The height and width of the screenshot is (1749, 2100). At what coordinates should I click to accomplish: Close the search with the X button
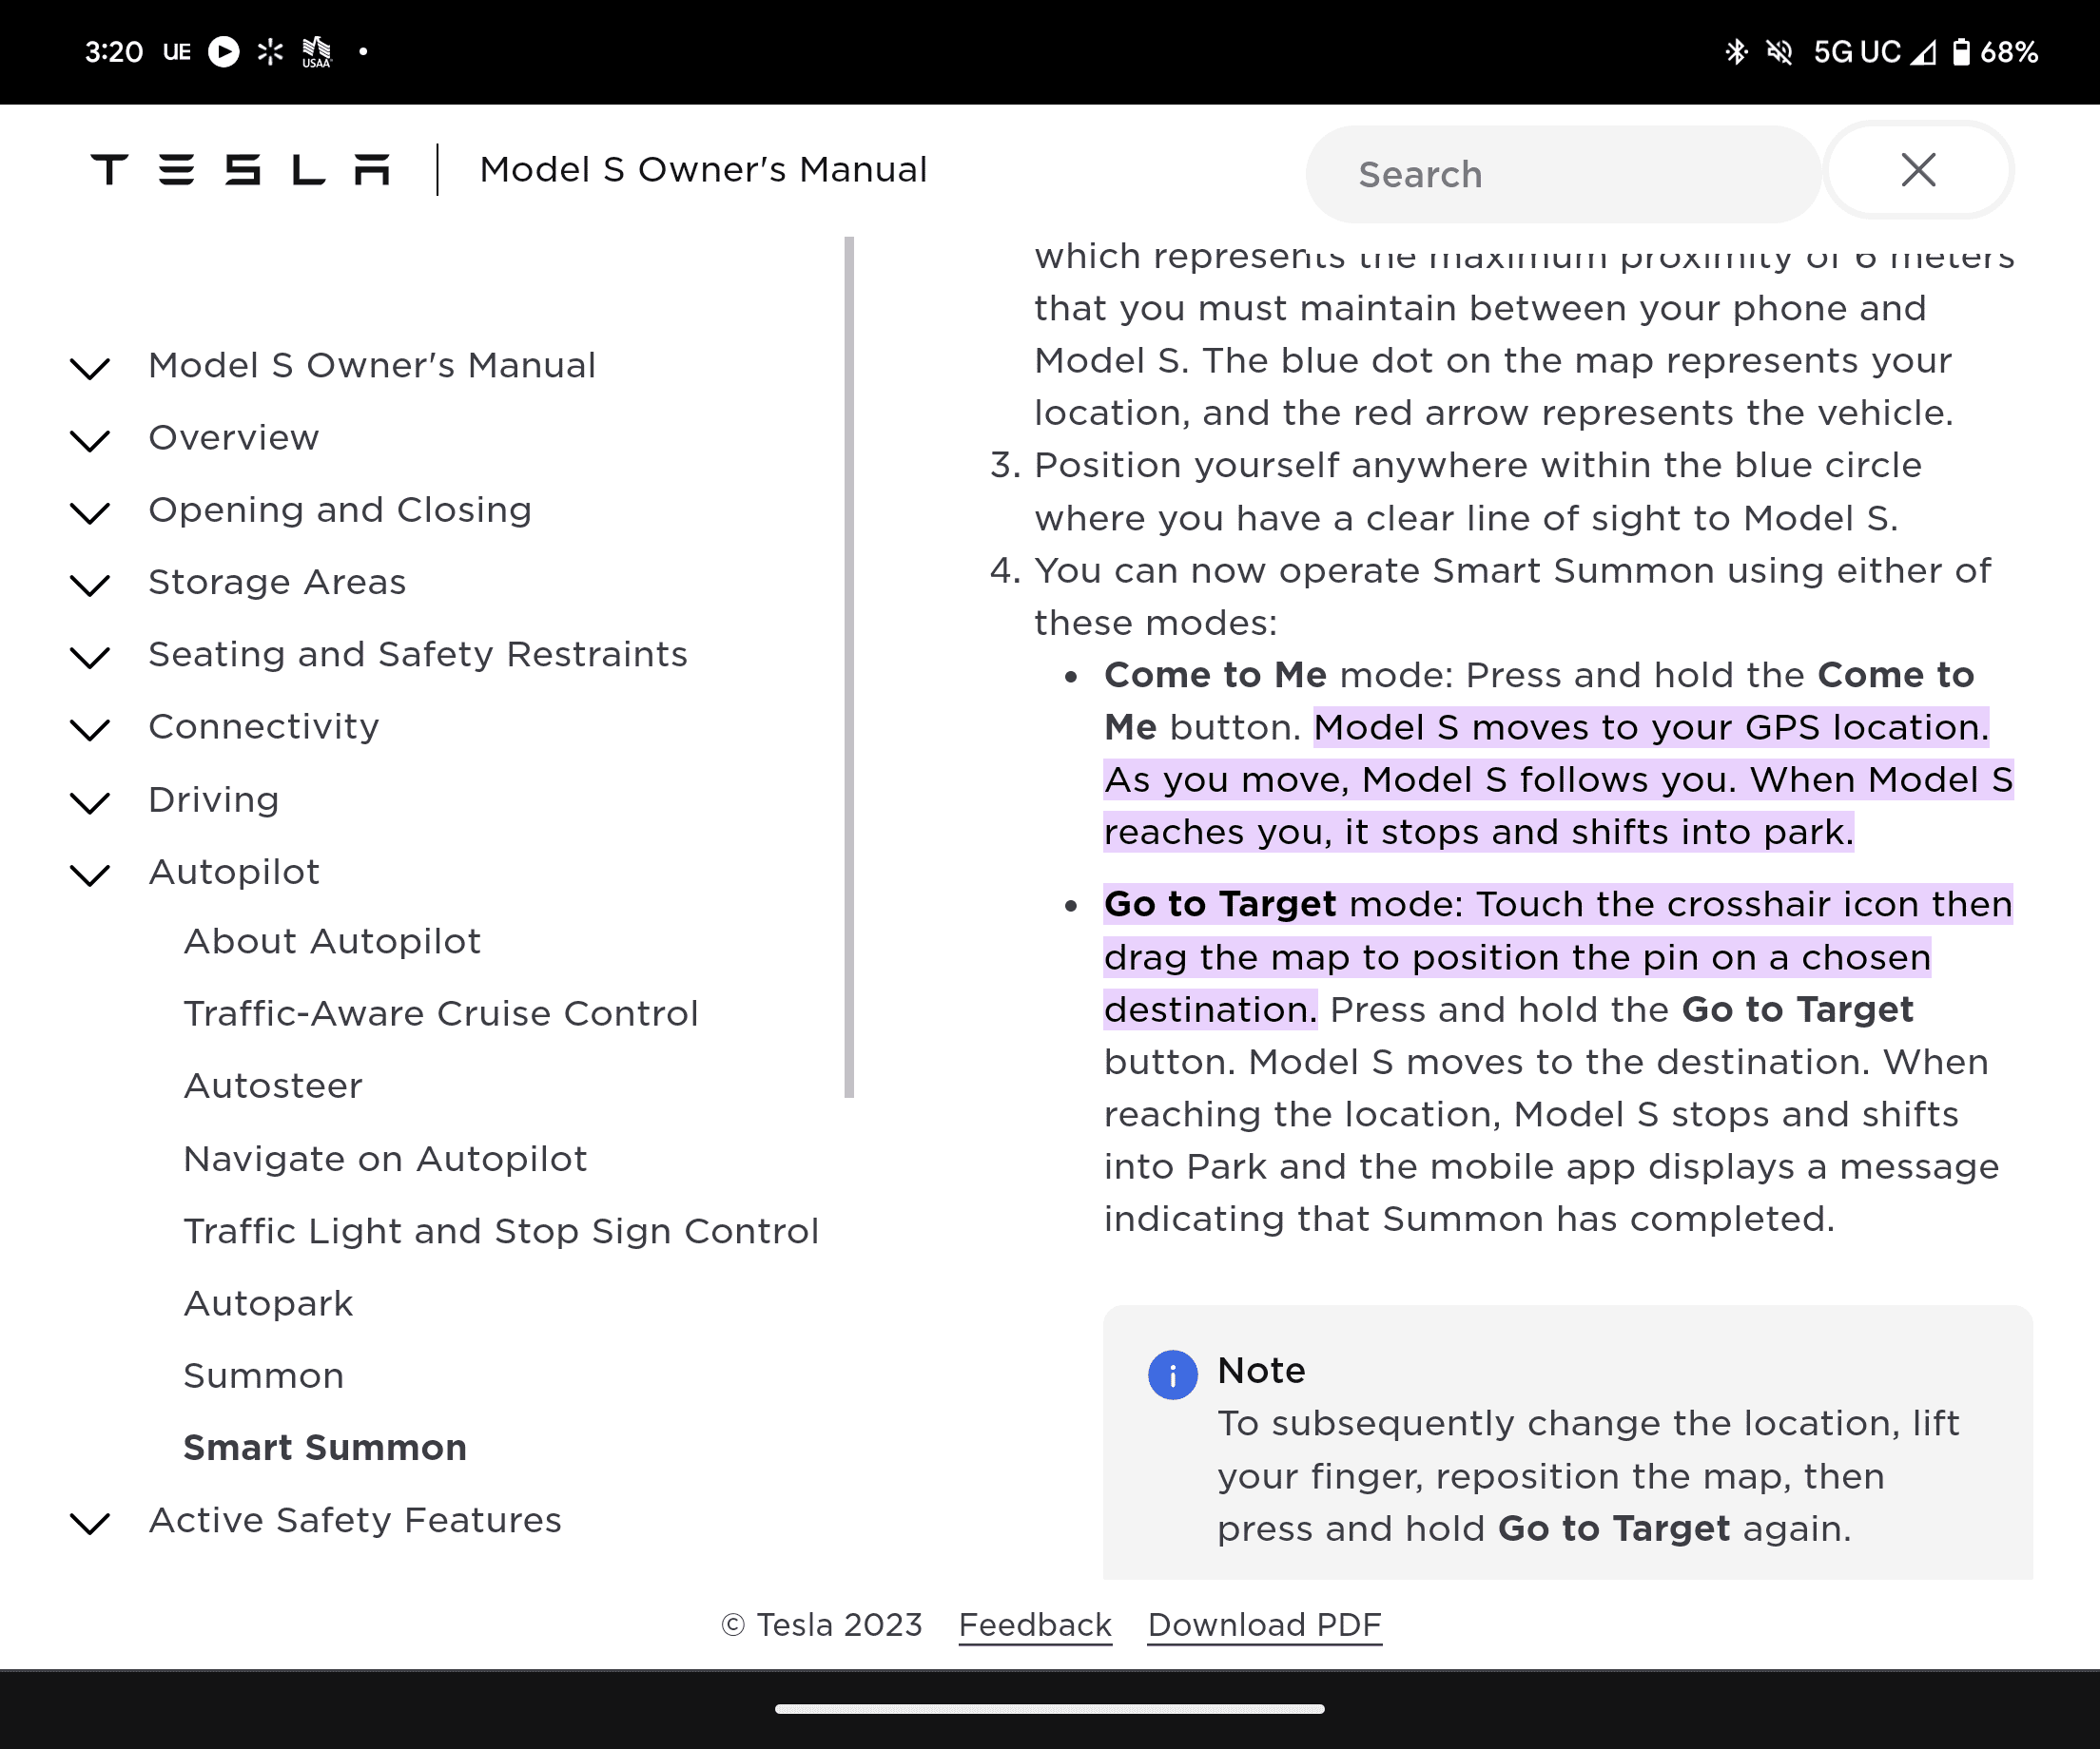[1918, 170]
